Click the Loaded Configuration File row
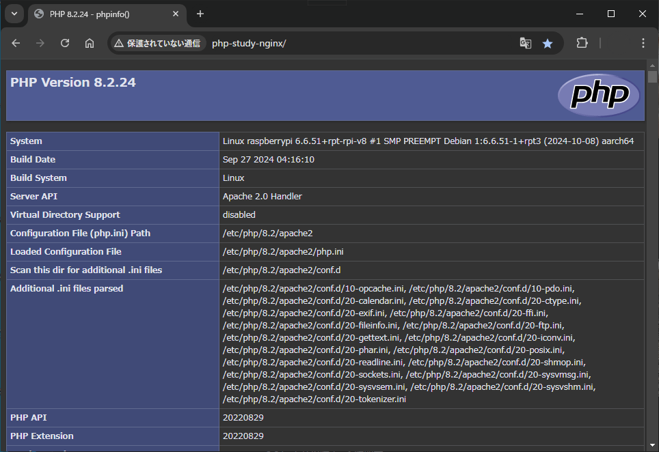 click(75, 251)
